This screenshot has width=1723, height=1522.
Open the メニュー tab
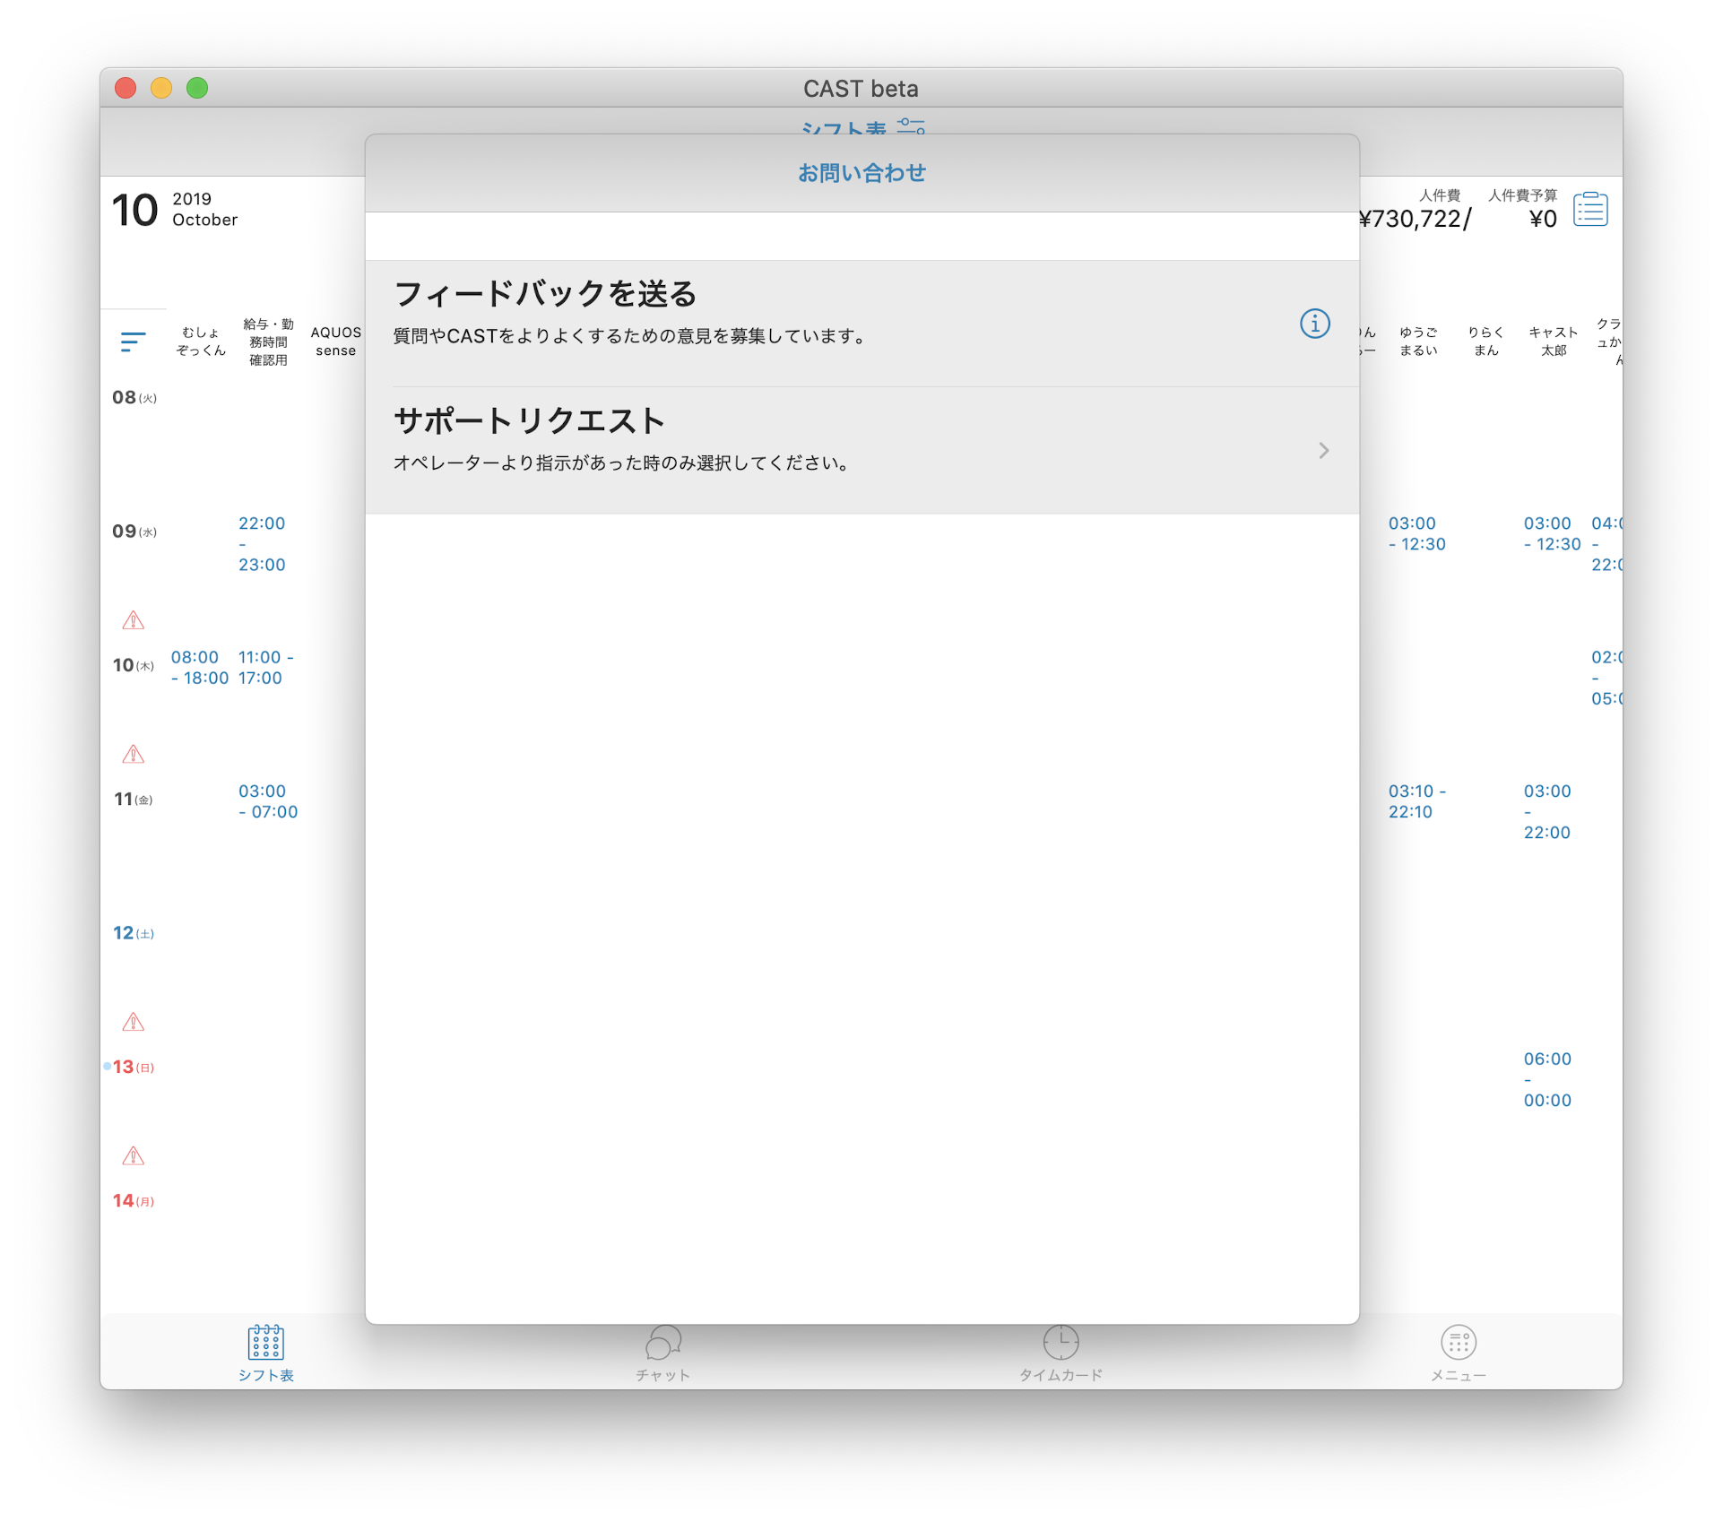coord(1458,1353)
